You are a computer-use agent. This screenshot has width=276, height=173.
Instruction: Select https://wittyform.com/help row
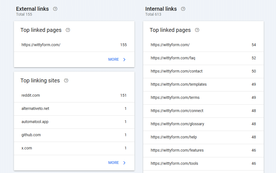[x=203, y=137]
